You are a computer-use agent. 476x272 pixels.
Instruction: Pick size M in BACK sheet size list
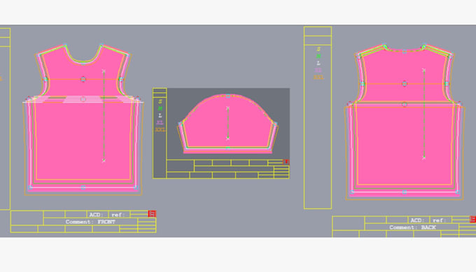click(318, 56)
